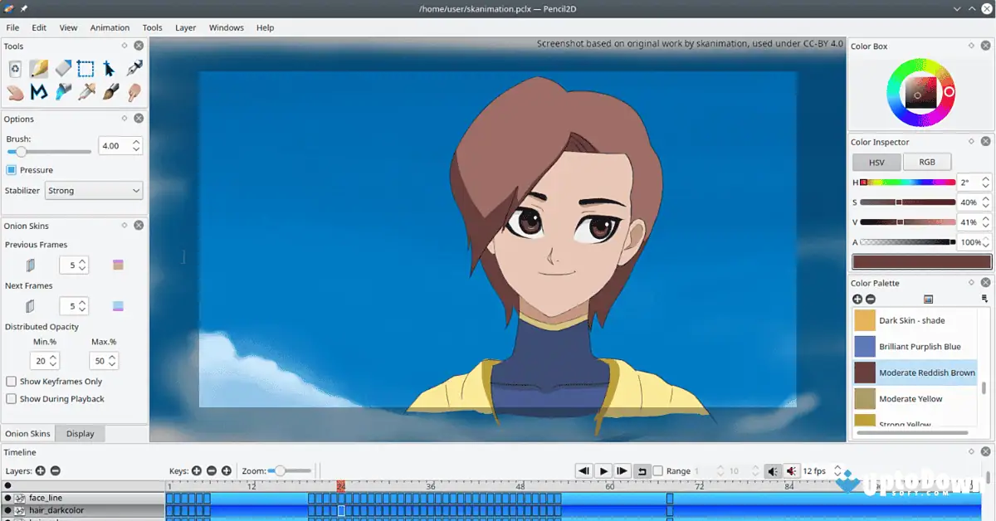Choose the rectangular Select tool
This screenshot has height=521, width=996.
tap(85, 69)
